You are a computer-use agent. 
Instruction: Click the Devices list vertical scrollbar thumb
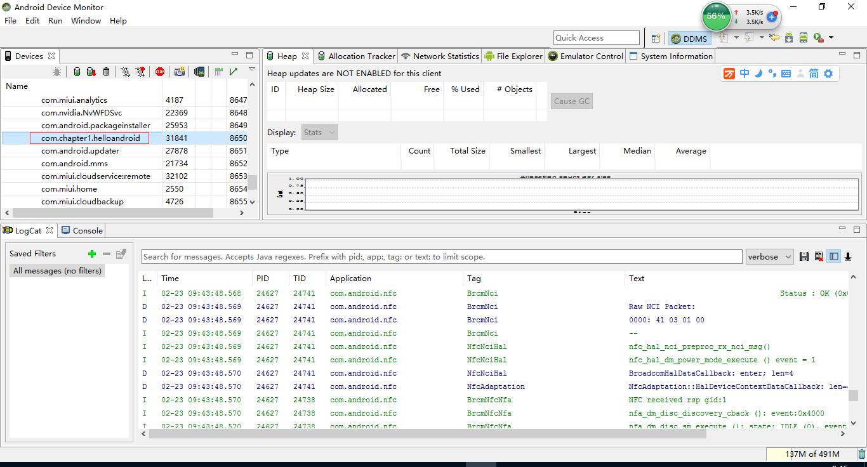pyautogui.click(x=252, y=182)
